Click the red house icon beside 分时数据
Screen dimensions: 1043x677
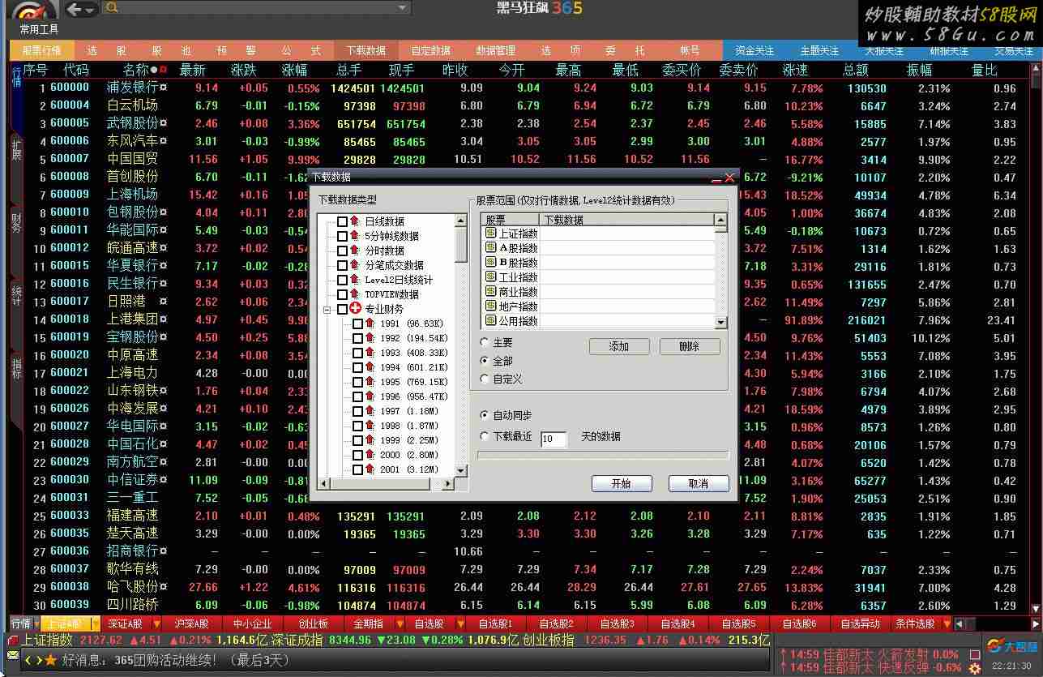(x=355, y=251)
